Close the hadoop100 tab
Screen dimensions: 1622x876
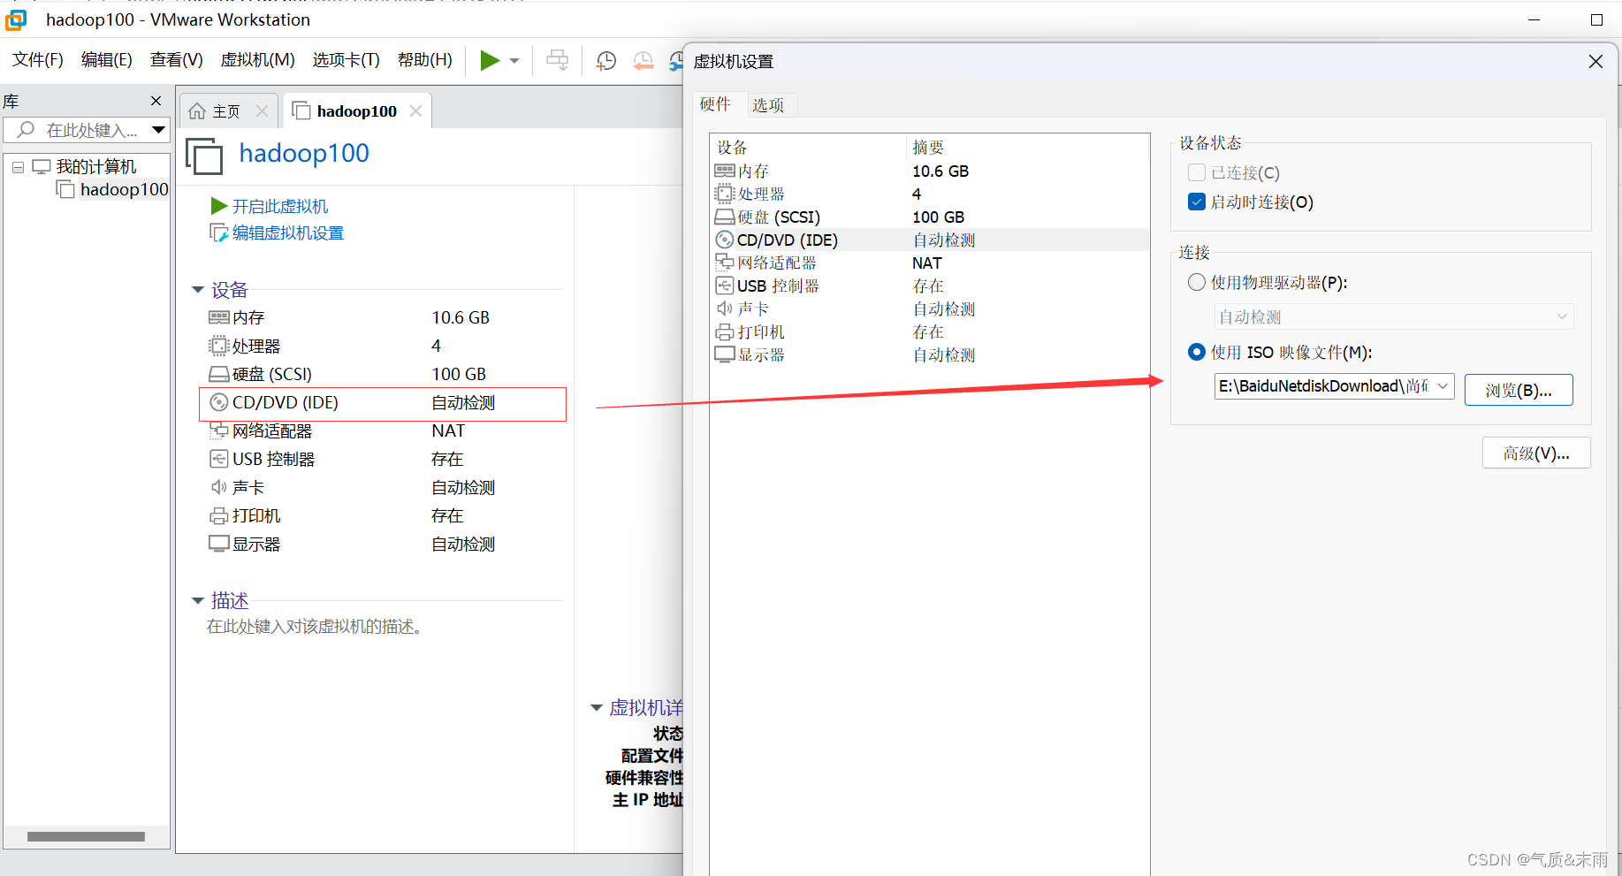point(415,110)
